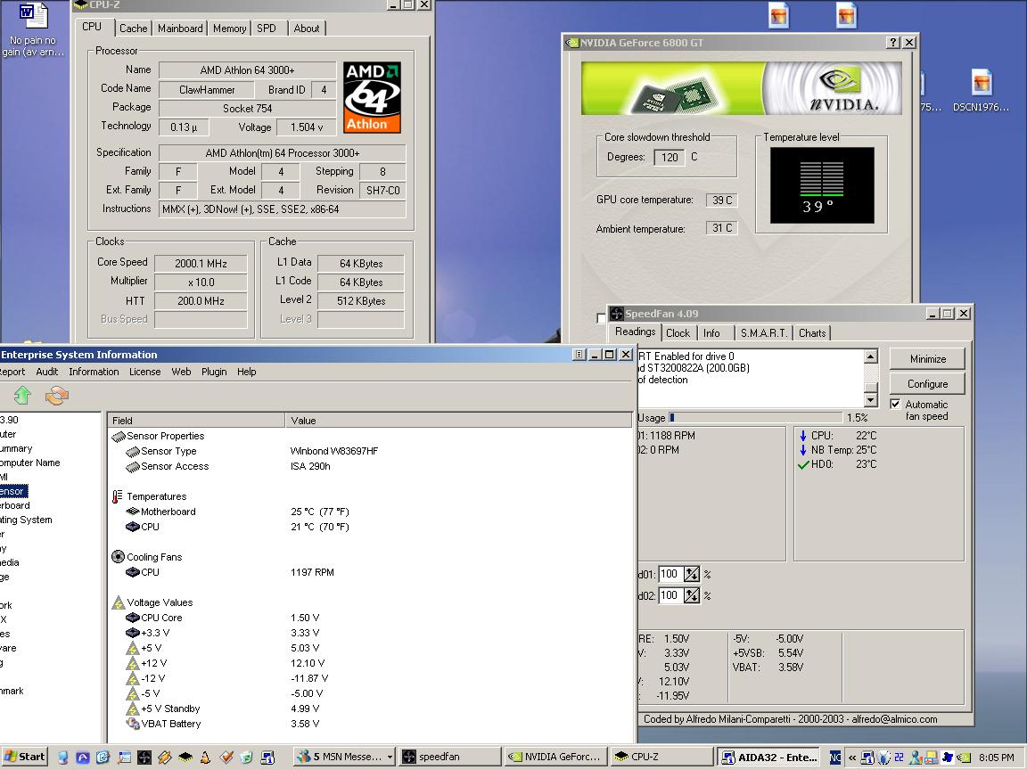Click the fan icon beside Cooling Fans
Image resolution: width=1027 pixels, height=770 pixels.
click(x=118, y=556)
